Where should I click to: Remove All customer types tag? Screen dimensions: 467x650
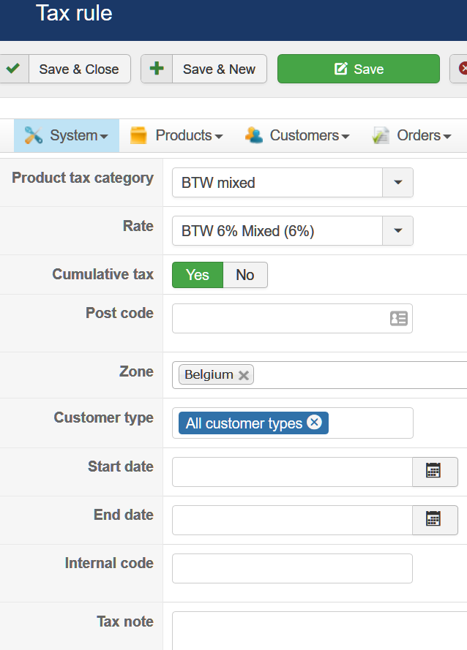tap(314, 423)
